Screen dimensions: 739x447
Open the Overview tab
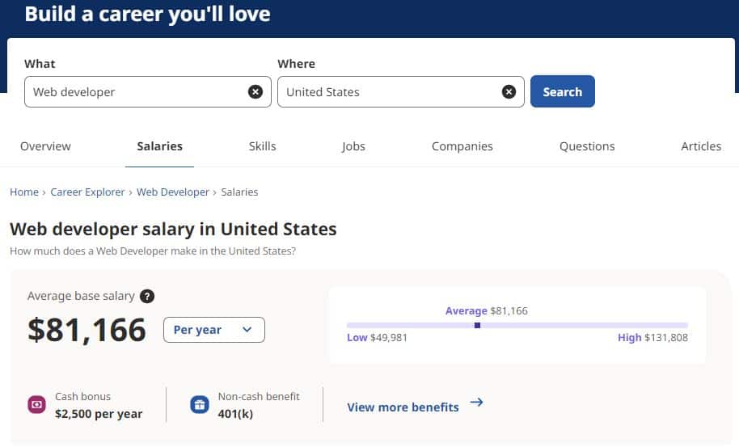[x=45, y=146]
